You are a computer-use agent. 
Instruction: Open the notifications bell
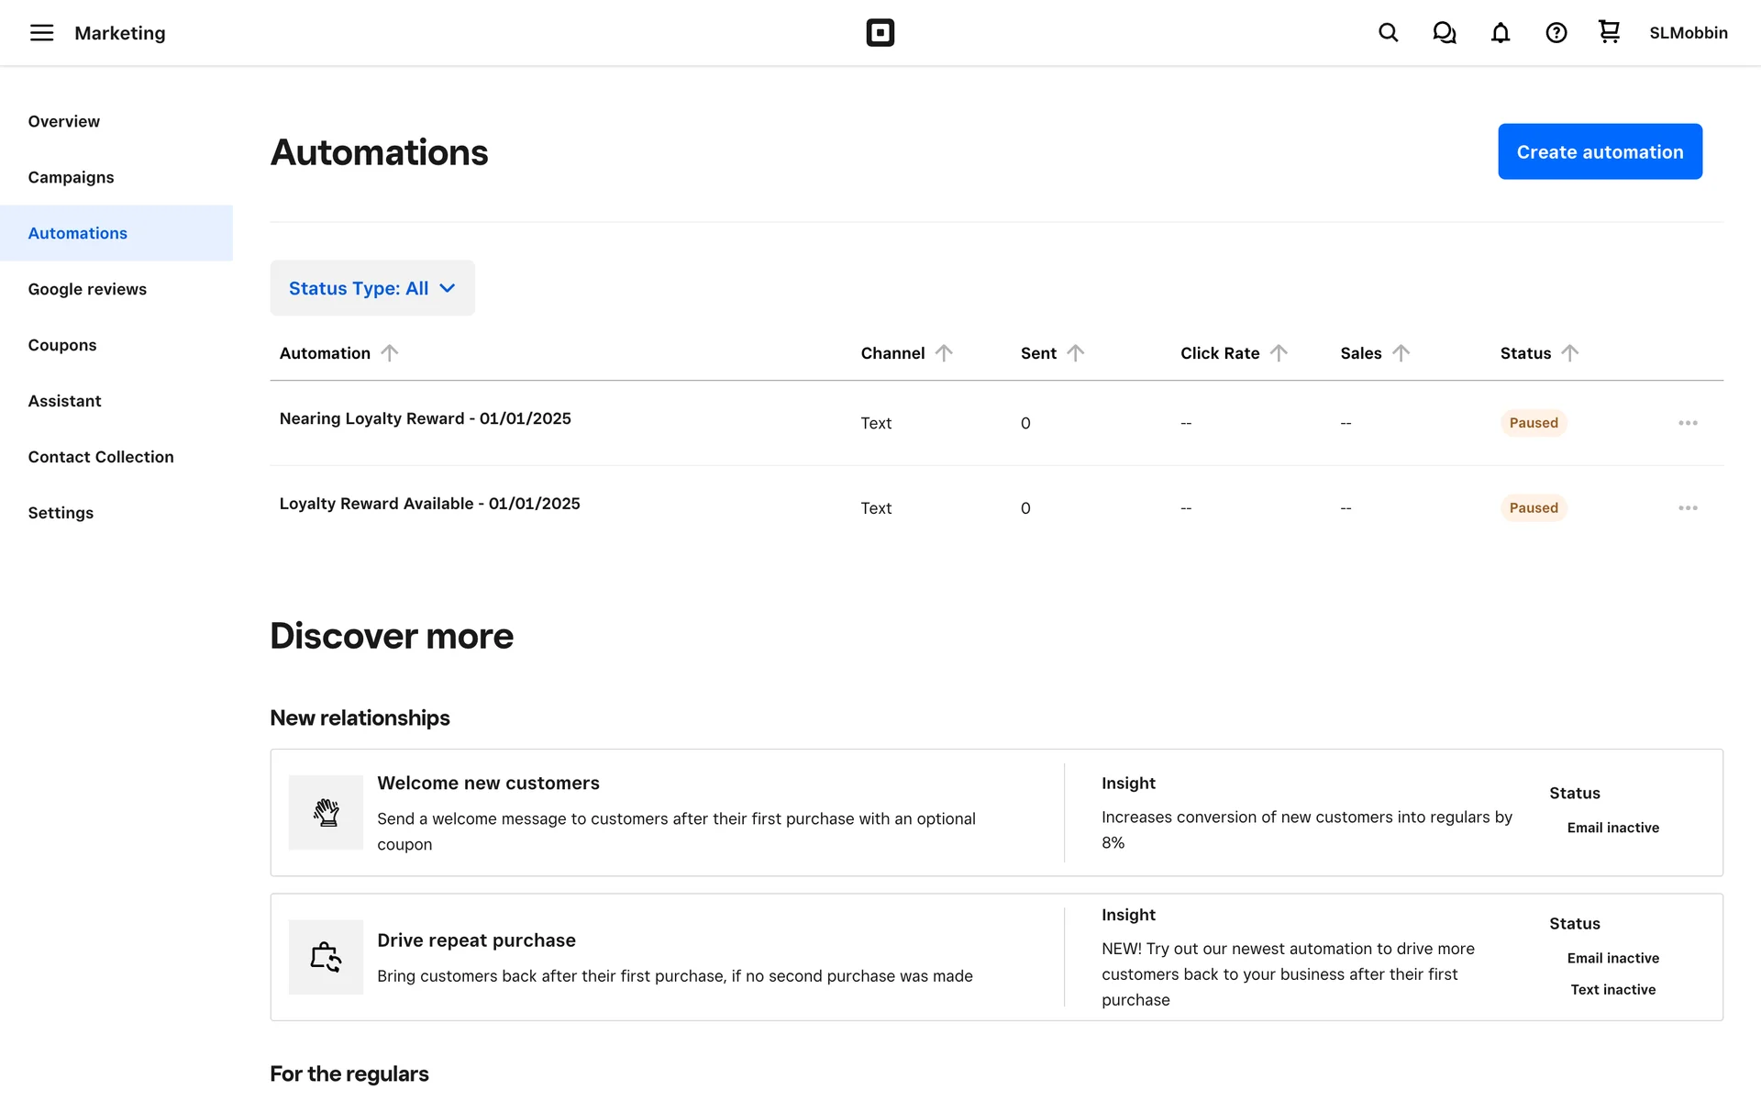(1500, 33)
